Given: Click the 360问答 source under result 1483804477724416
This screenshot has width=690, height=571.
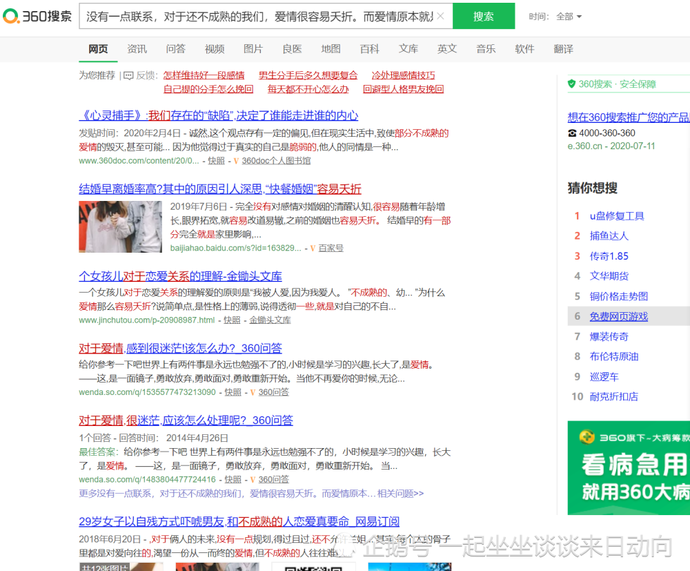Looking at the screenshot, I should [273, 479].
